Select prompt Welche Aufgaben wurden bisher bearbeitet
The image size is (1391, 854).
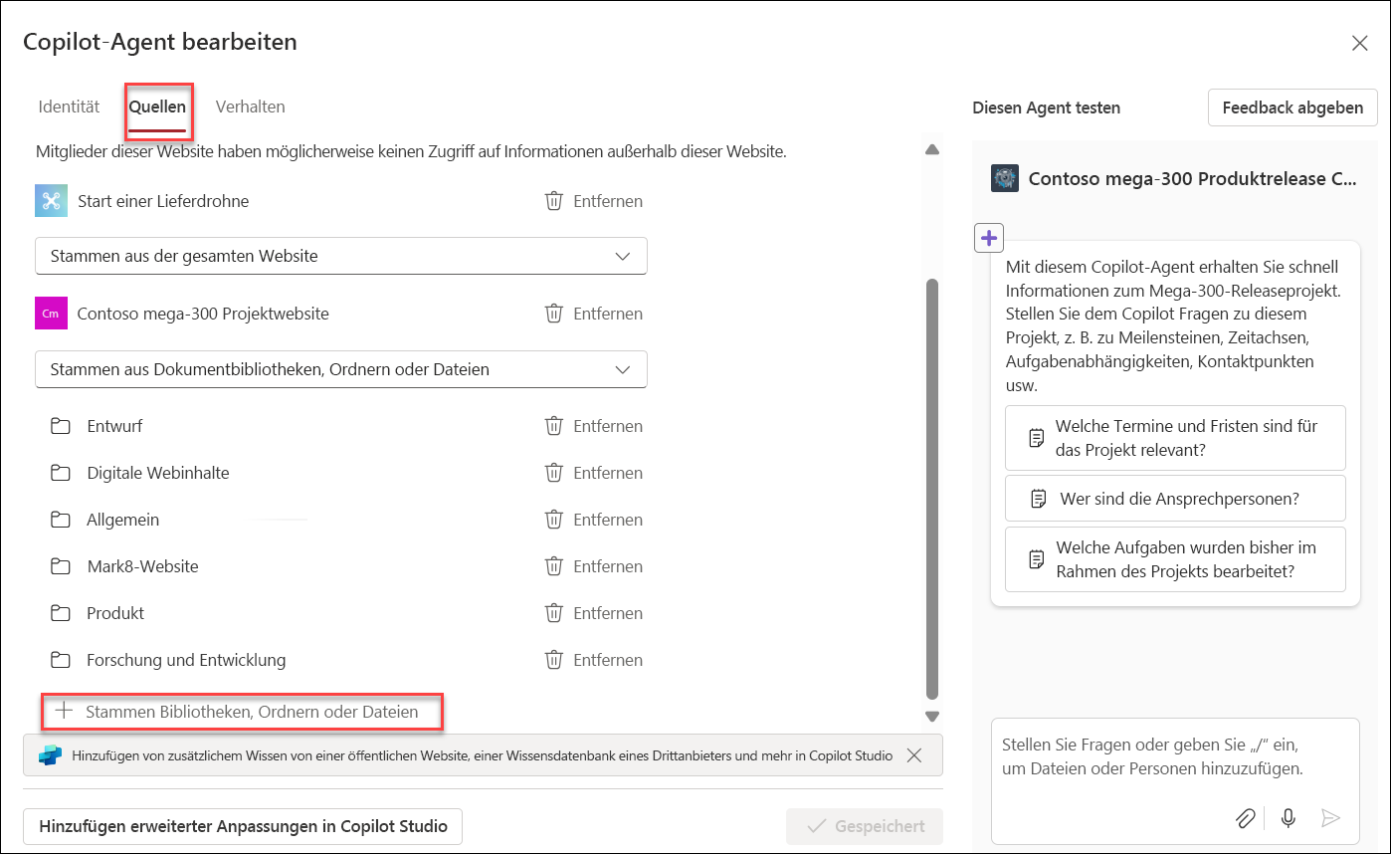(x=1175, y=559)
